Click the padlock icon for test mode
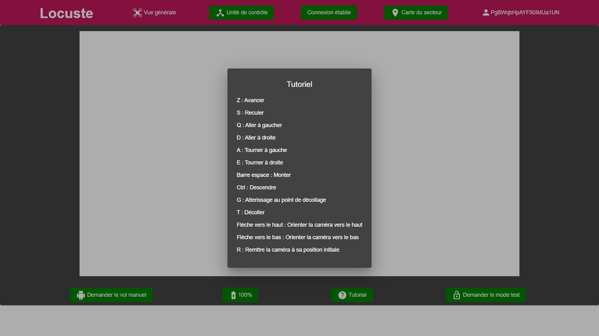This screenshot has width=599, height=336. pos(457,295)
